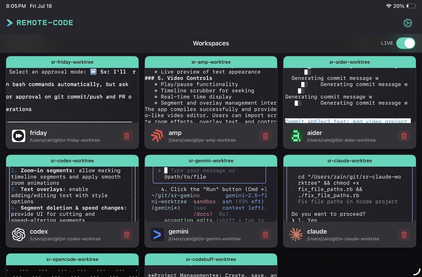Image resolution: width=422 pixels, height=277 pixels.
Task: Open the sr-codebuff-worktree header
Action: [211, 259]
